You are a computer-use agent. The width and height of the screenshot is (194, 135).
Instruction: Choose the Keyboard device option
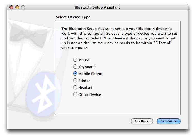click(x=75, y=67)
